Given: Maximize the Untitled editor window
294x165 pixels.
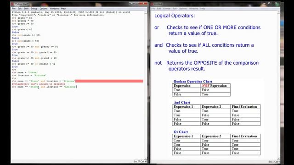Looking at the screenshot, I should point(270,3).
